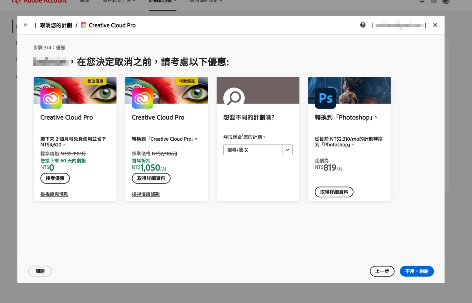The image size is (472, 303).
Task: Click the 想要不同的計劃嗎? heading
Action: point(249,117)
